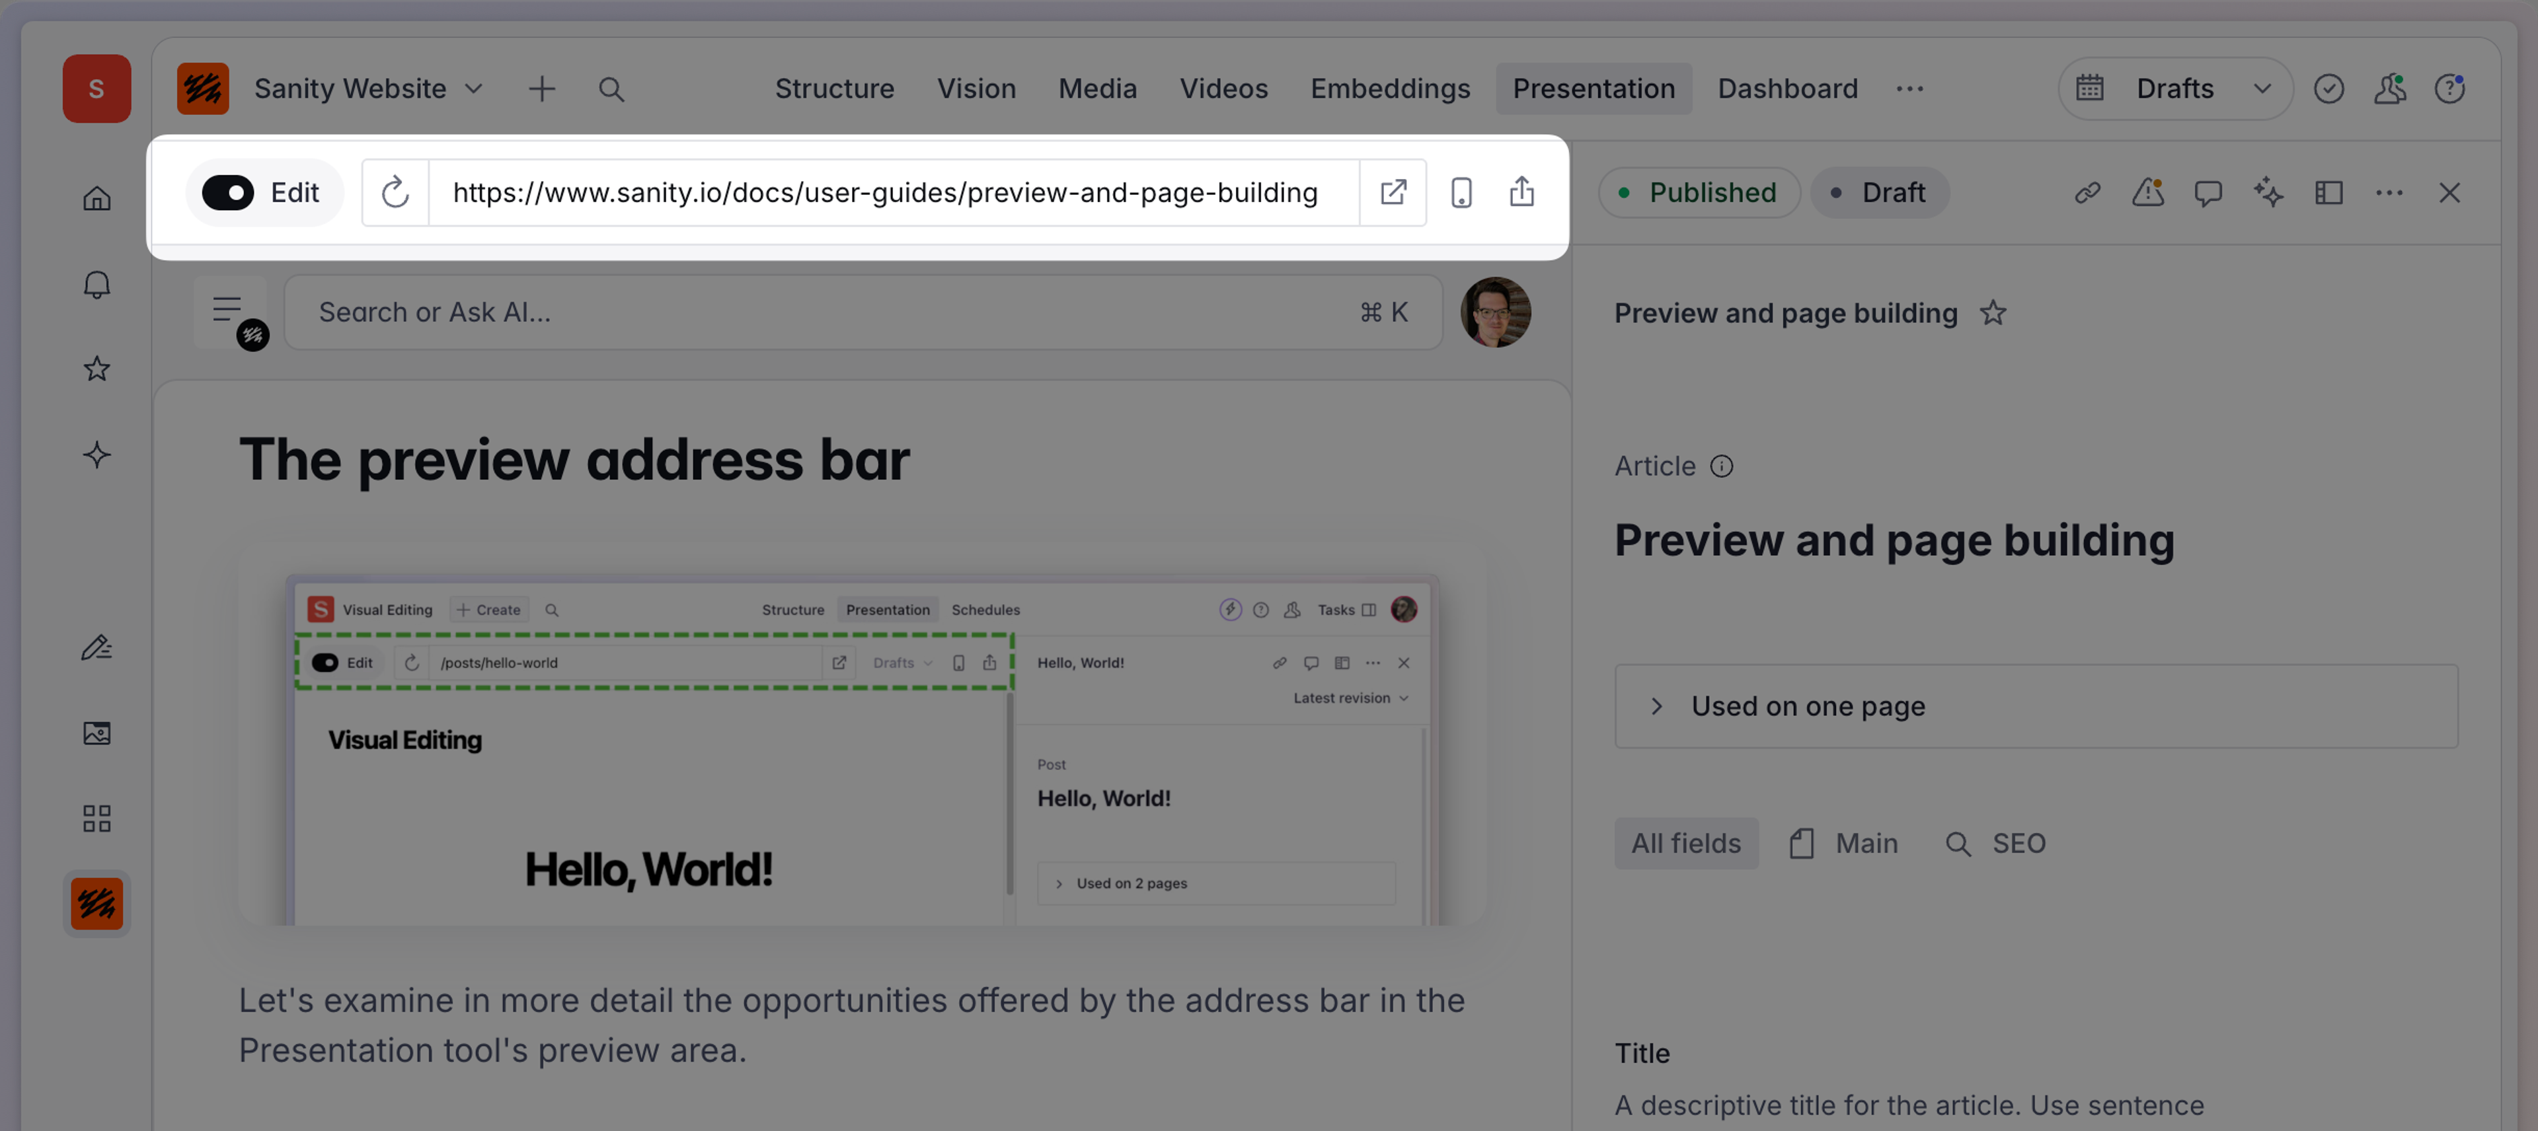This screenshot has width=2538, height=1131.
Task: Open the Drafts perspective dropdown
Action: tap(2174, 89)
